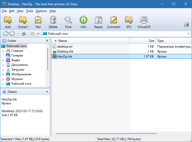This screenshot has height=142, width=192.
Task: Run the Test archive tool
Action: tap(38, 22)
